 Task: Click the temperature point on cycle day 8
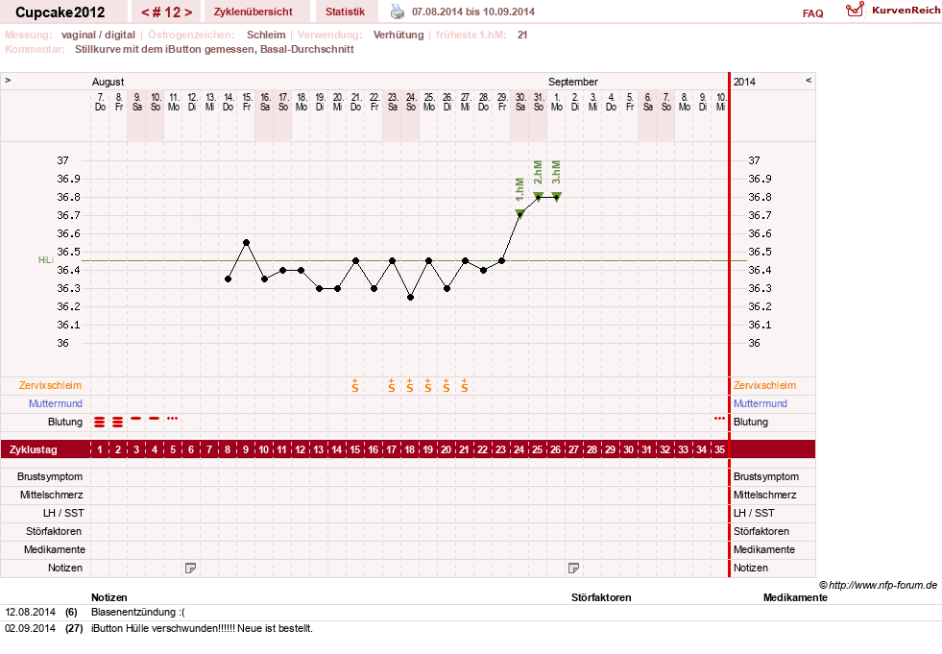click(228, 279)
